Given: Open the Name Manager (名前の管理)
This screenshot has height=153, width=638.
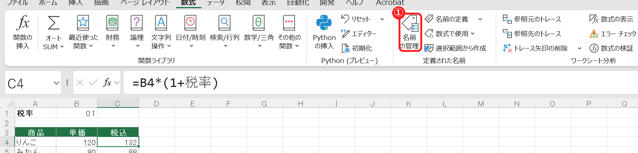Looking at the screenshot, I should (409, 32).
